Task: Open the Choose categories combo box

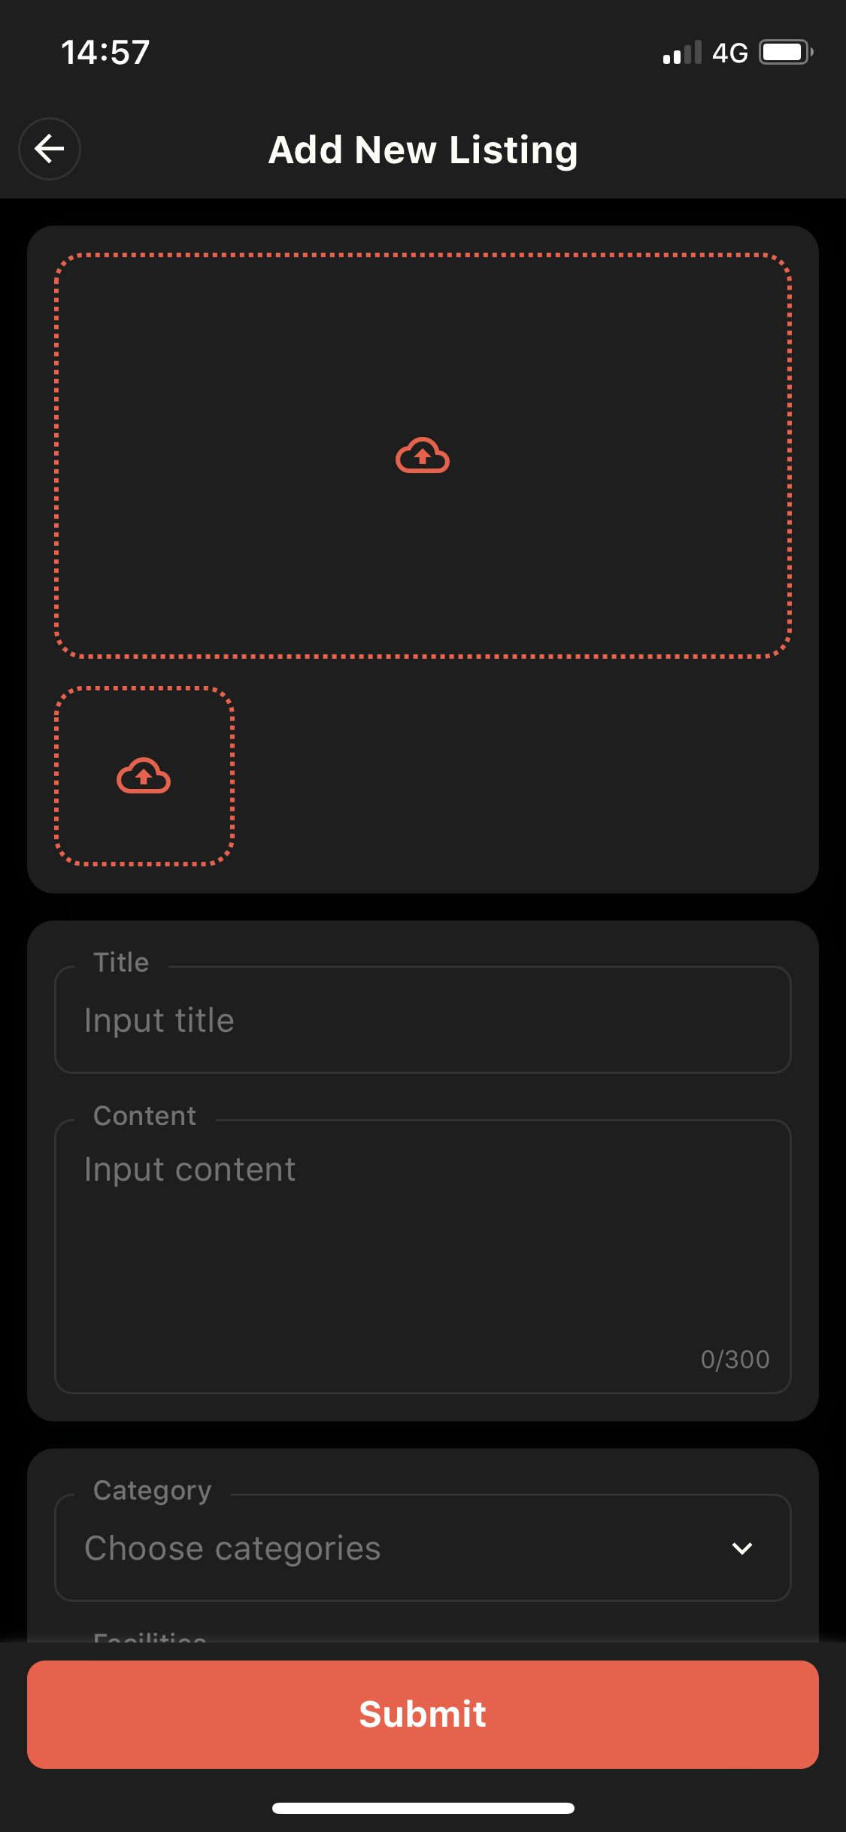Action: pyautogui.click(x=423, y=1548)
